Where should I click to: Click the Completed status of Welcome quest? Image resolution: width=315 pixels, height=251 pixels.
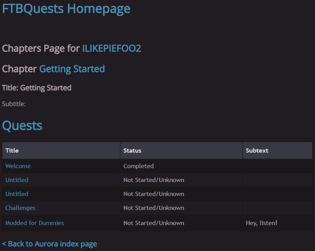coord(139,166)
